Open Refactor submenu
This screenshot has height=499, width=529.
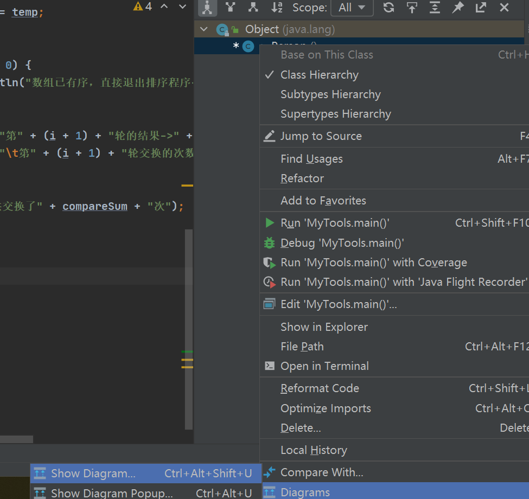pos(394,178)
